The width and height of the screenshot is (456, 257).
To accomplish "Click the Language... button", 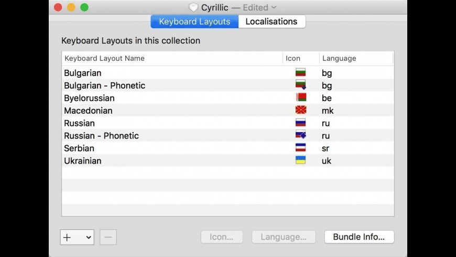I will click(x=284, y=237).
